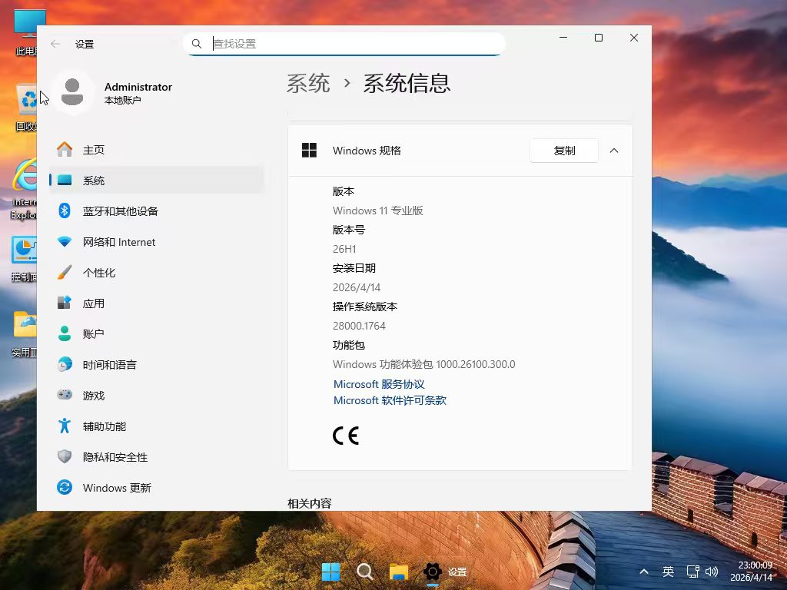787x590 pixels.
Task: Click the Copy (复制) button
Action: pos(564,151)
